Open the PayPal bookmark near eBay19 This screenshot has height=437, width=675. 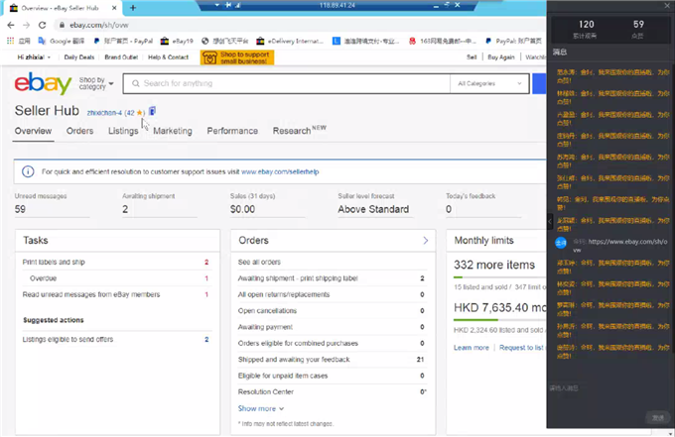(123, 41)
